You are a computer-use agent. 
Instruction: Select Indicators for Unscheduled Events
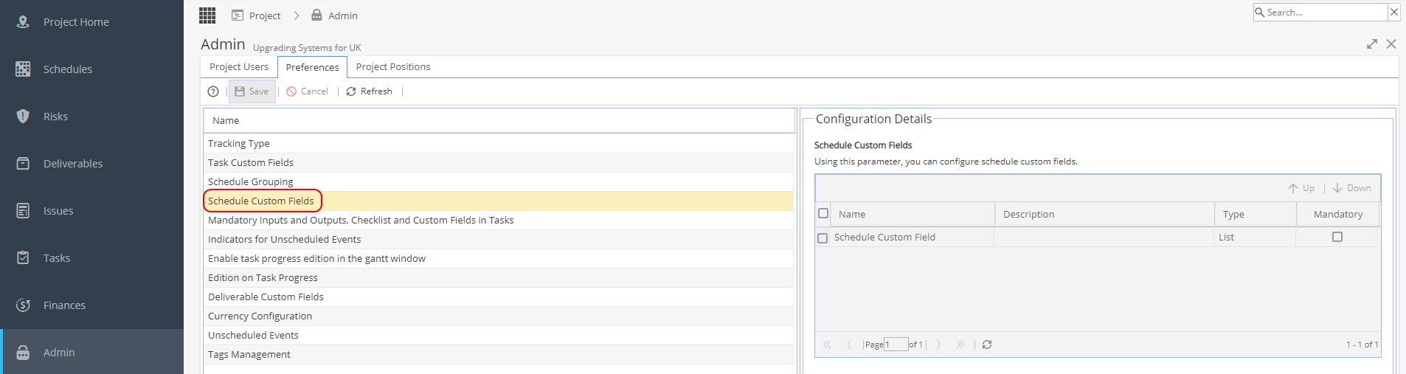point(499,239)
